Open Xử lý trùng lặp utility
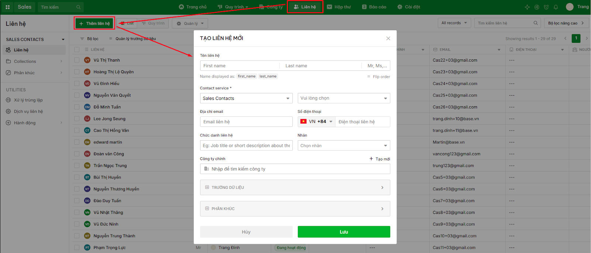Screen dimensions: 591x253 [28, 100]
